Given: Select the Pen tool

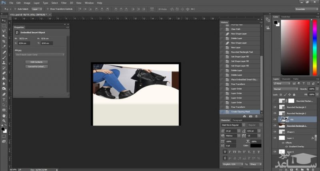Looking at the screenshot, I should tap(4, 94).
